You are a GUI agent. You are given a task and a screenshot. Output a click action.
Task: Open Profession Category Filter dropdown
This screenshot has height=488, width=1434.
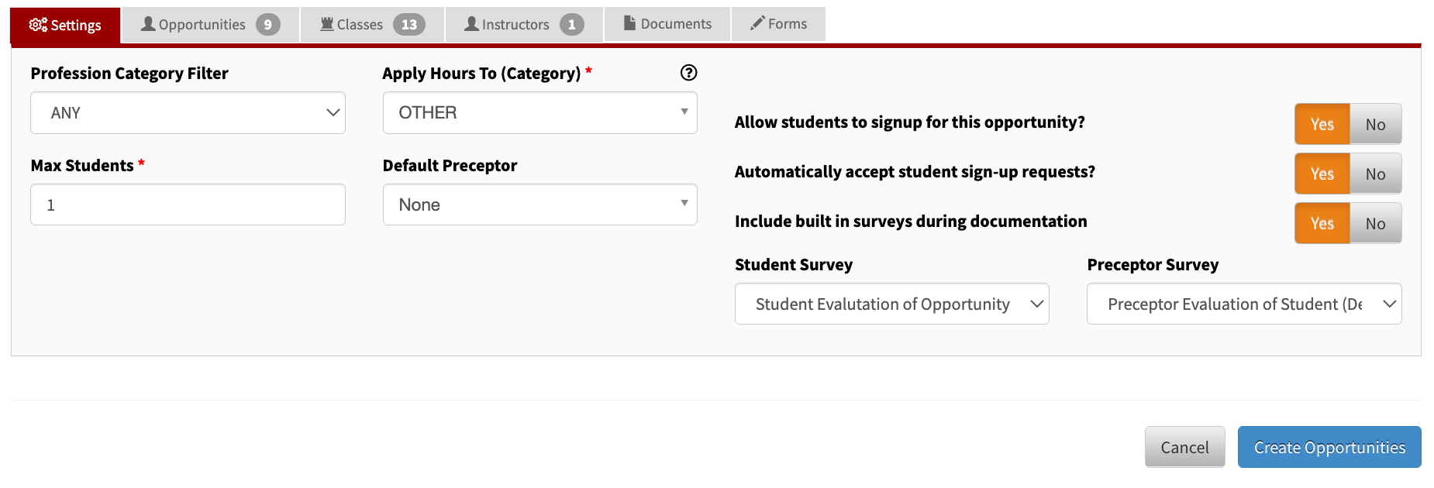pos(188,113)
